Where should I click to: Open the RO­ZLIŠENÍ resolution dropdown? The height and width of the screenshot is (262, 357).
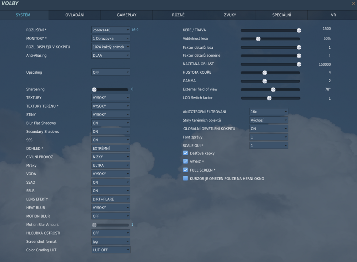pyautogui.click(x=111, y=30)
